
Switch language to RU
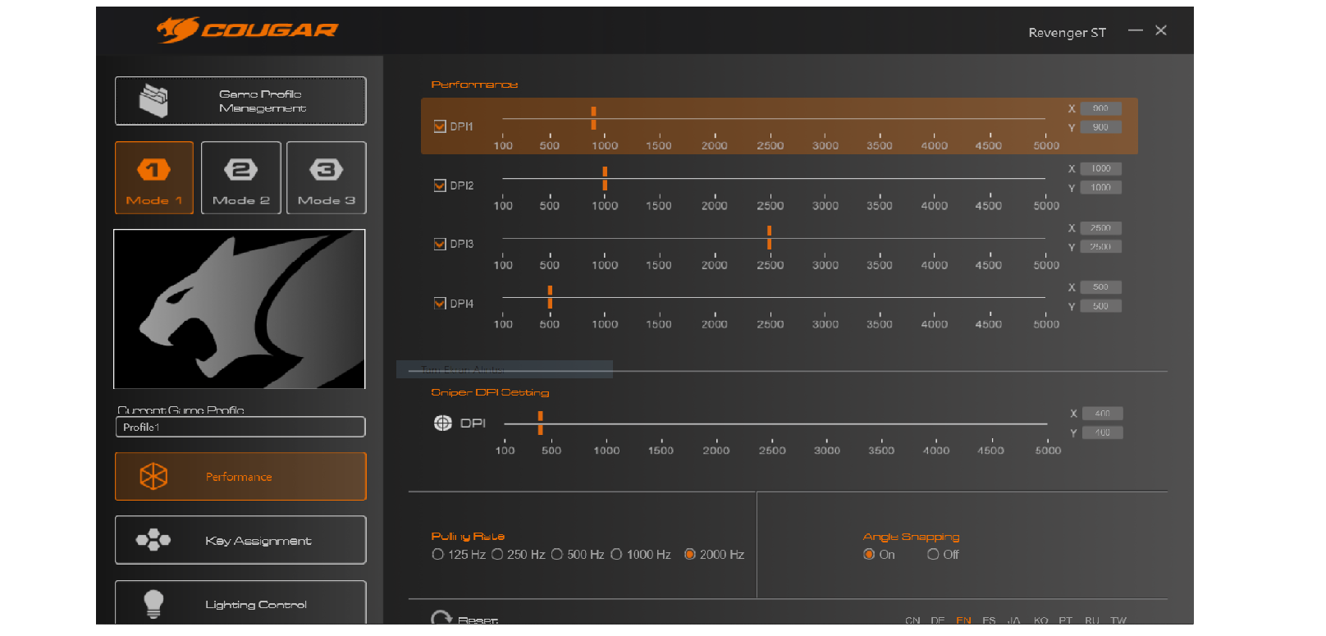[1092, 620]
